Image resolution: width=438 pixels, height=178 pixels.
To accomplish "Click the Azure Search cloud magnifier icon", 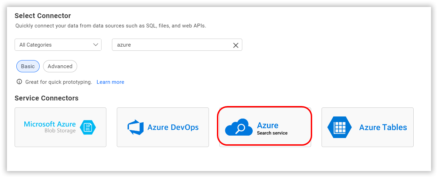I will [x=239, y=127].
